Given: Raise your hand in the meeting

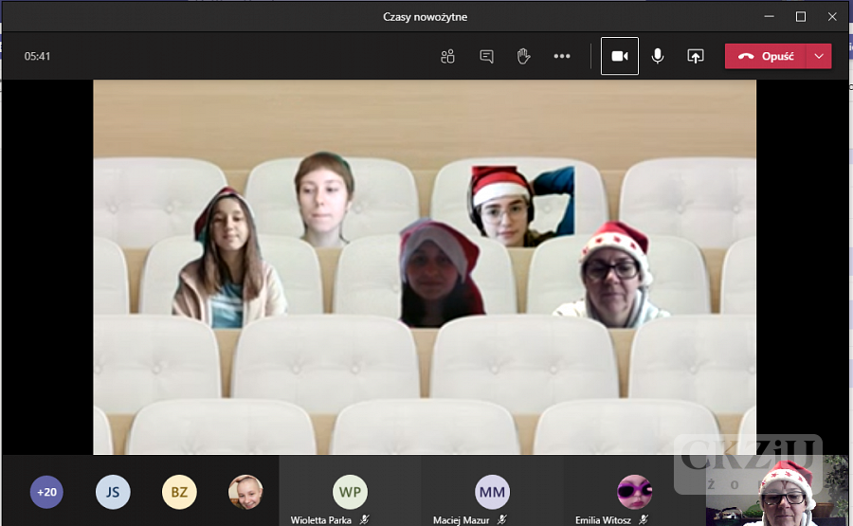Looking at the screenshot, I should (x=523, y=56).
